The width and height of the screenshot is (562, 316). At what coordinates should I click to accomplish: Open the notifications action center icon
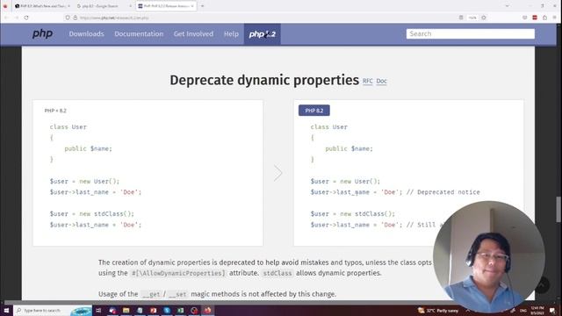pos(552,310)
